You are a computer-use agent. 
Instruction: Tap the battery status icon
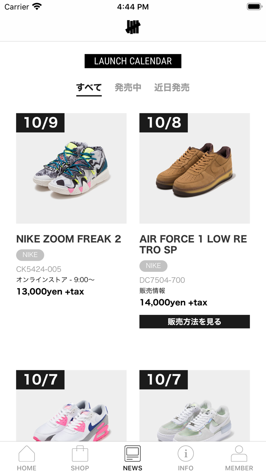[254, 7]
